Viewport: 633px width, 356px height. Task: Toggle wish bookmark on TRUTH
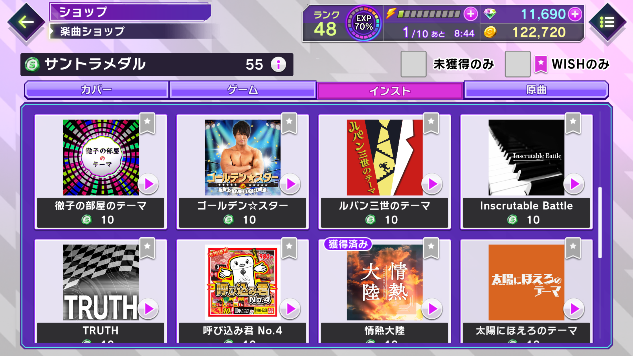coord(147,248)
